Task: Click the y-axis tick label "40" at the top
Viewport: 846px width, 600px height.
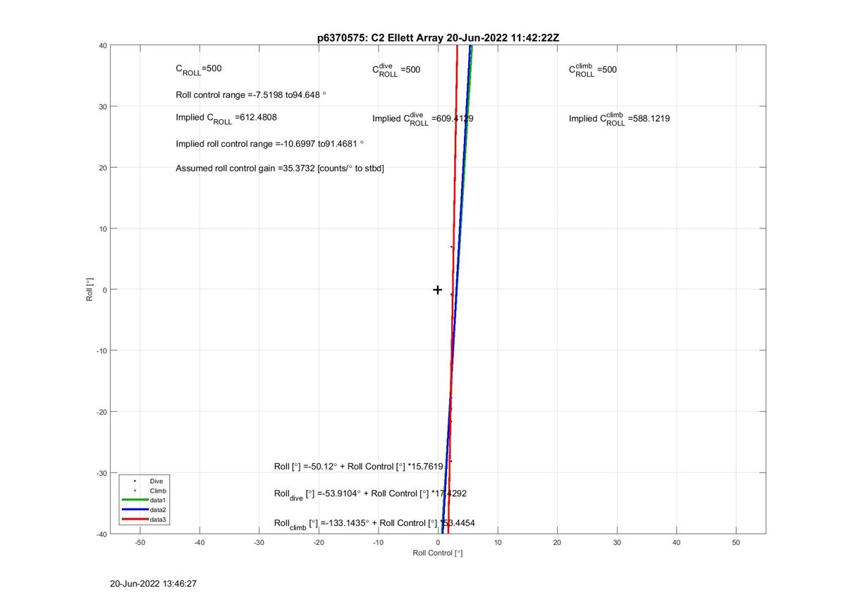Action: [x=102, y=46]
